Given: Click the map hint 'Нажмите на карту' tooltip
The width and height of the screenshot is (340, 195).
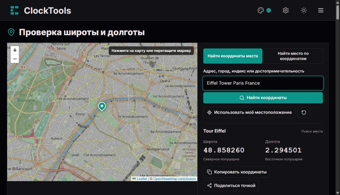Looking at the screenshot, I should (151, 51).
